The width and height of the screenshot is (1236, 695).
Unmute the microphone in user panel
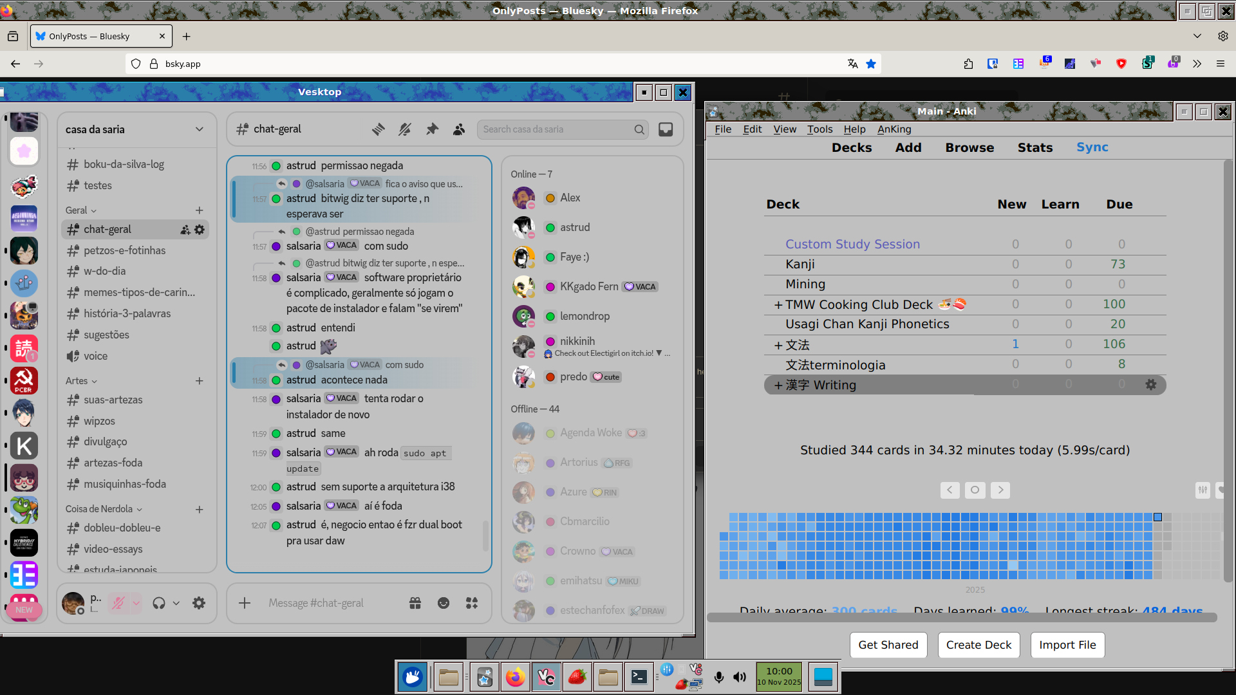[118, 603]
